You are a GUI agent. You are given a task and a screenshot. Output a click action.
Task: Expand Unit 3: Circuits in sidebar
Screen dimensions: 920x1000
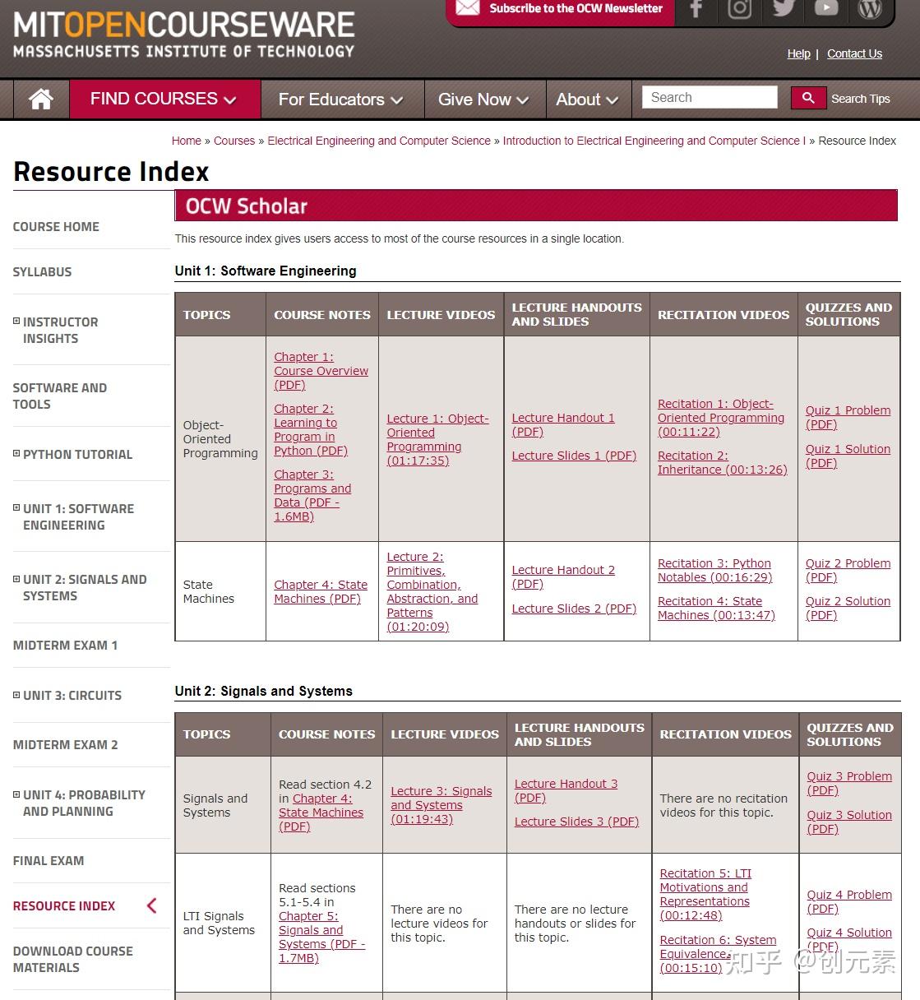[16, 694]
